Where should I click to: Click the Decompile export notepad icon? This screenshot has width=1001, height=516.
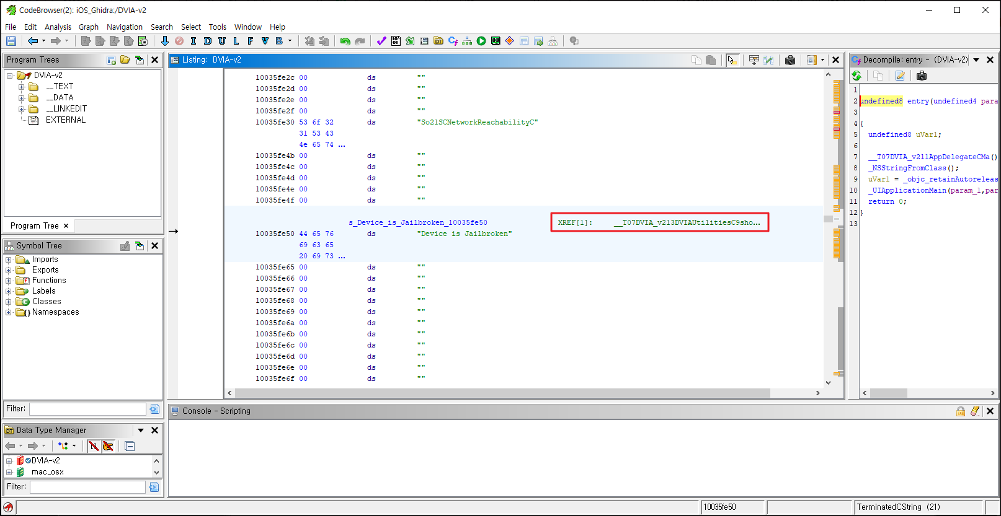[900, 76]
